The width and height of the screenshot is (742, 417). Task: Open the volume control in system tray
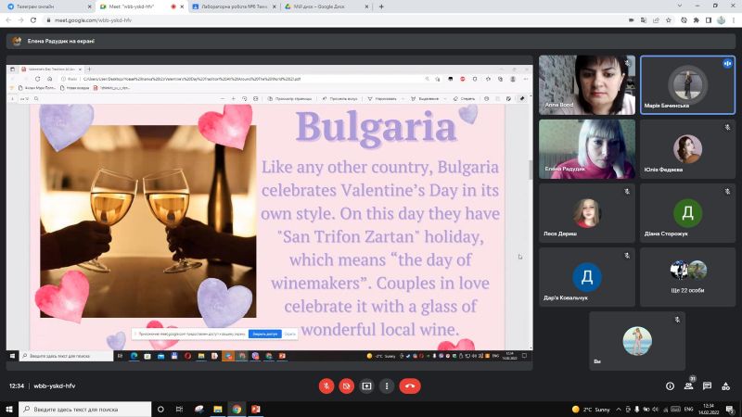coord(655,410)
